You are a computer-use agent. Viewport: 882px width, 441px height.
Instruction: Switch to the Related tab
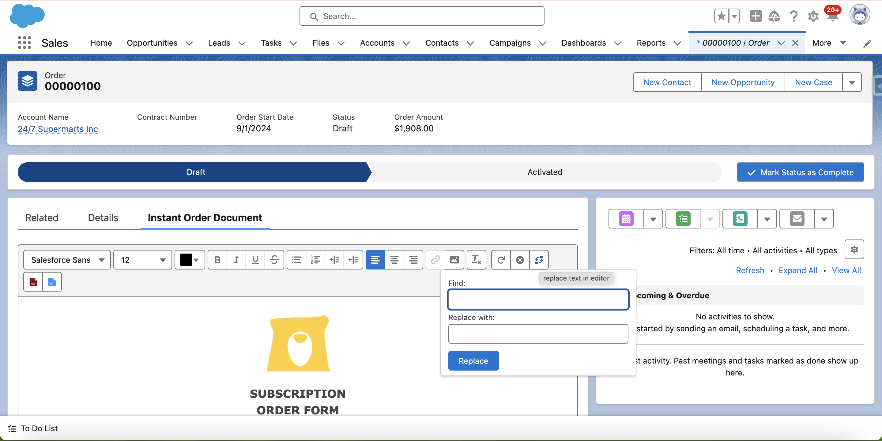[x=42, y=218]
